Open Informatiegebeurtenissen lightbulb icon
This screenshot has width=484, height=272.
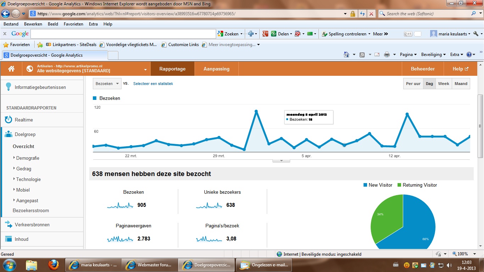[x=9, y=87]
